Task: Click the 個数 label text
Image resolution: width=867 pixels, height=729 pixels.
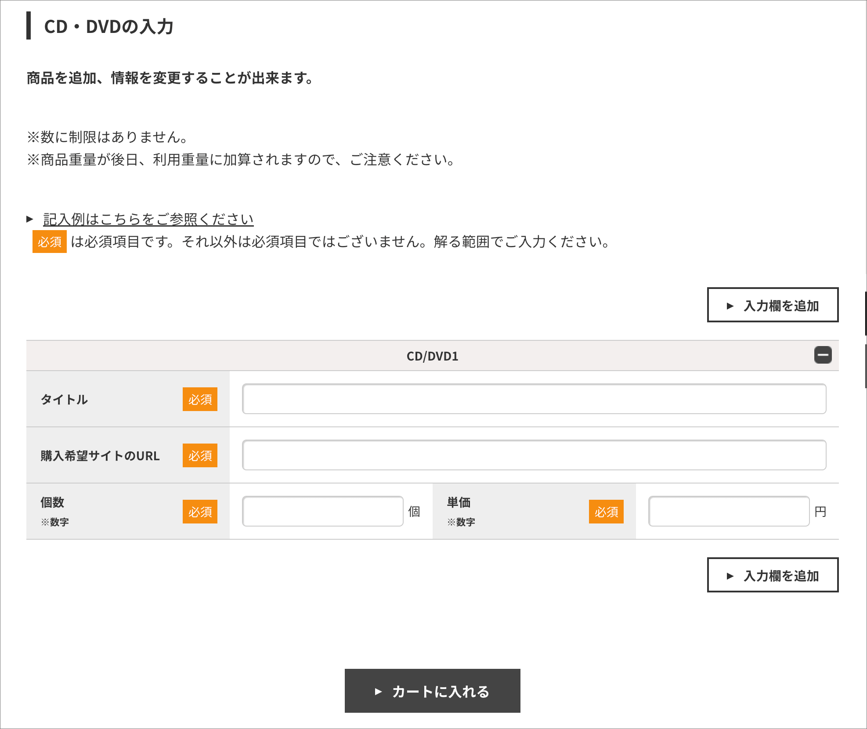Action: pos(52,502)
